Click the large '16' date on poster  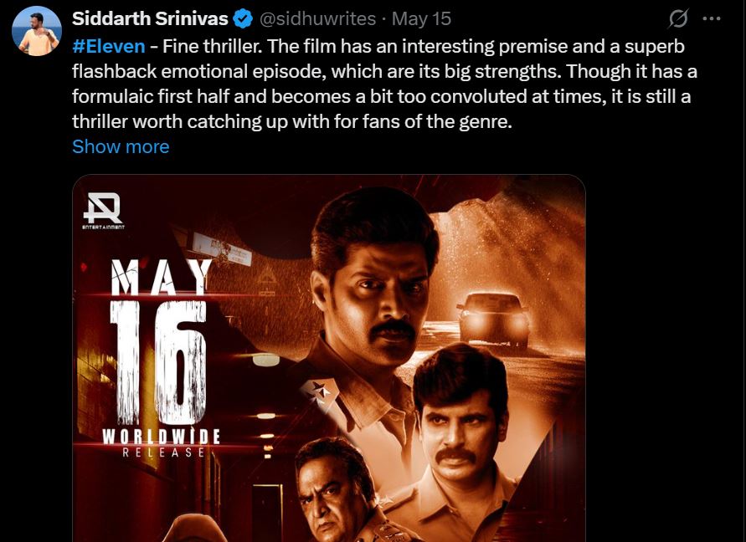158,362
